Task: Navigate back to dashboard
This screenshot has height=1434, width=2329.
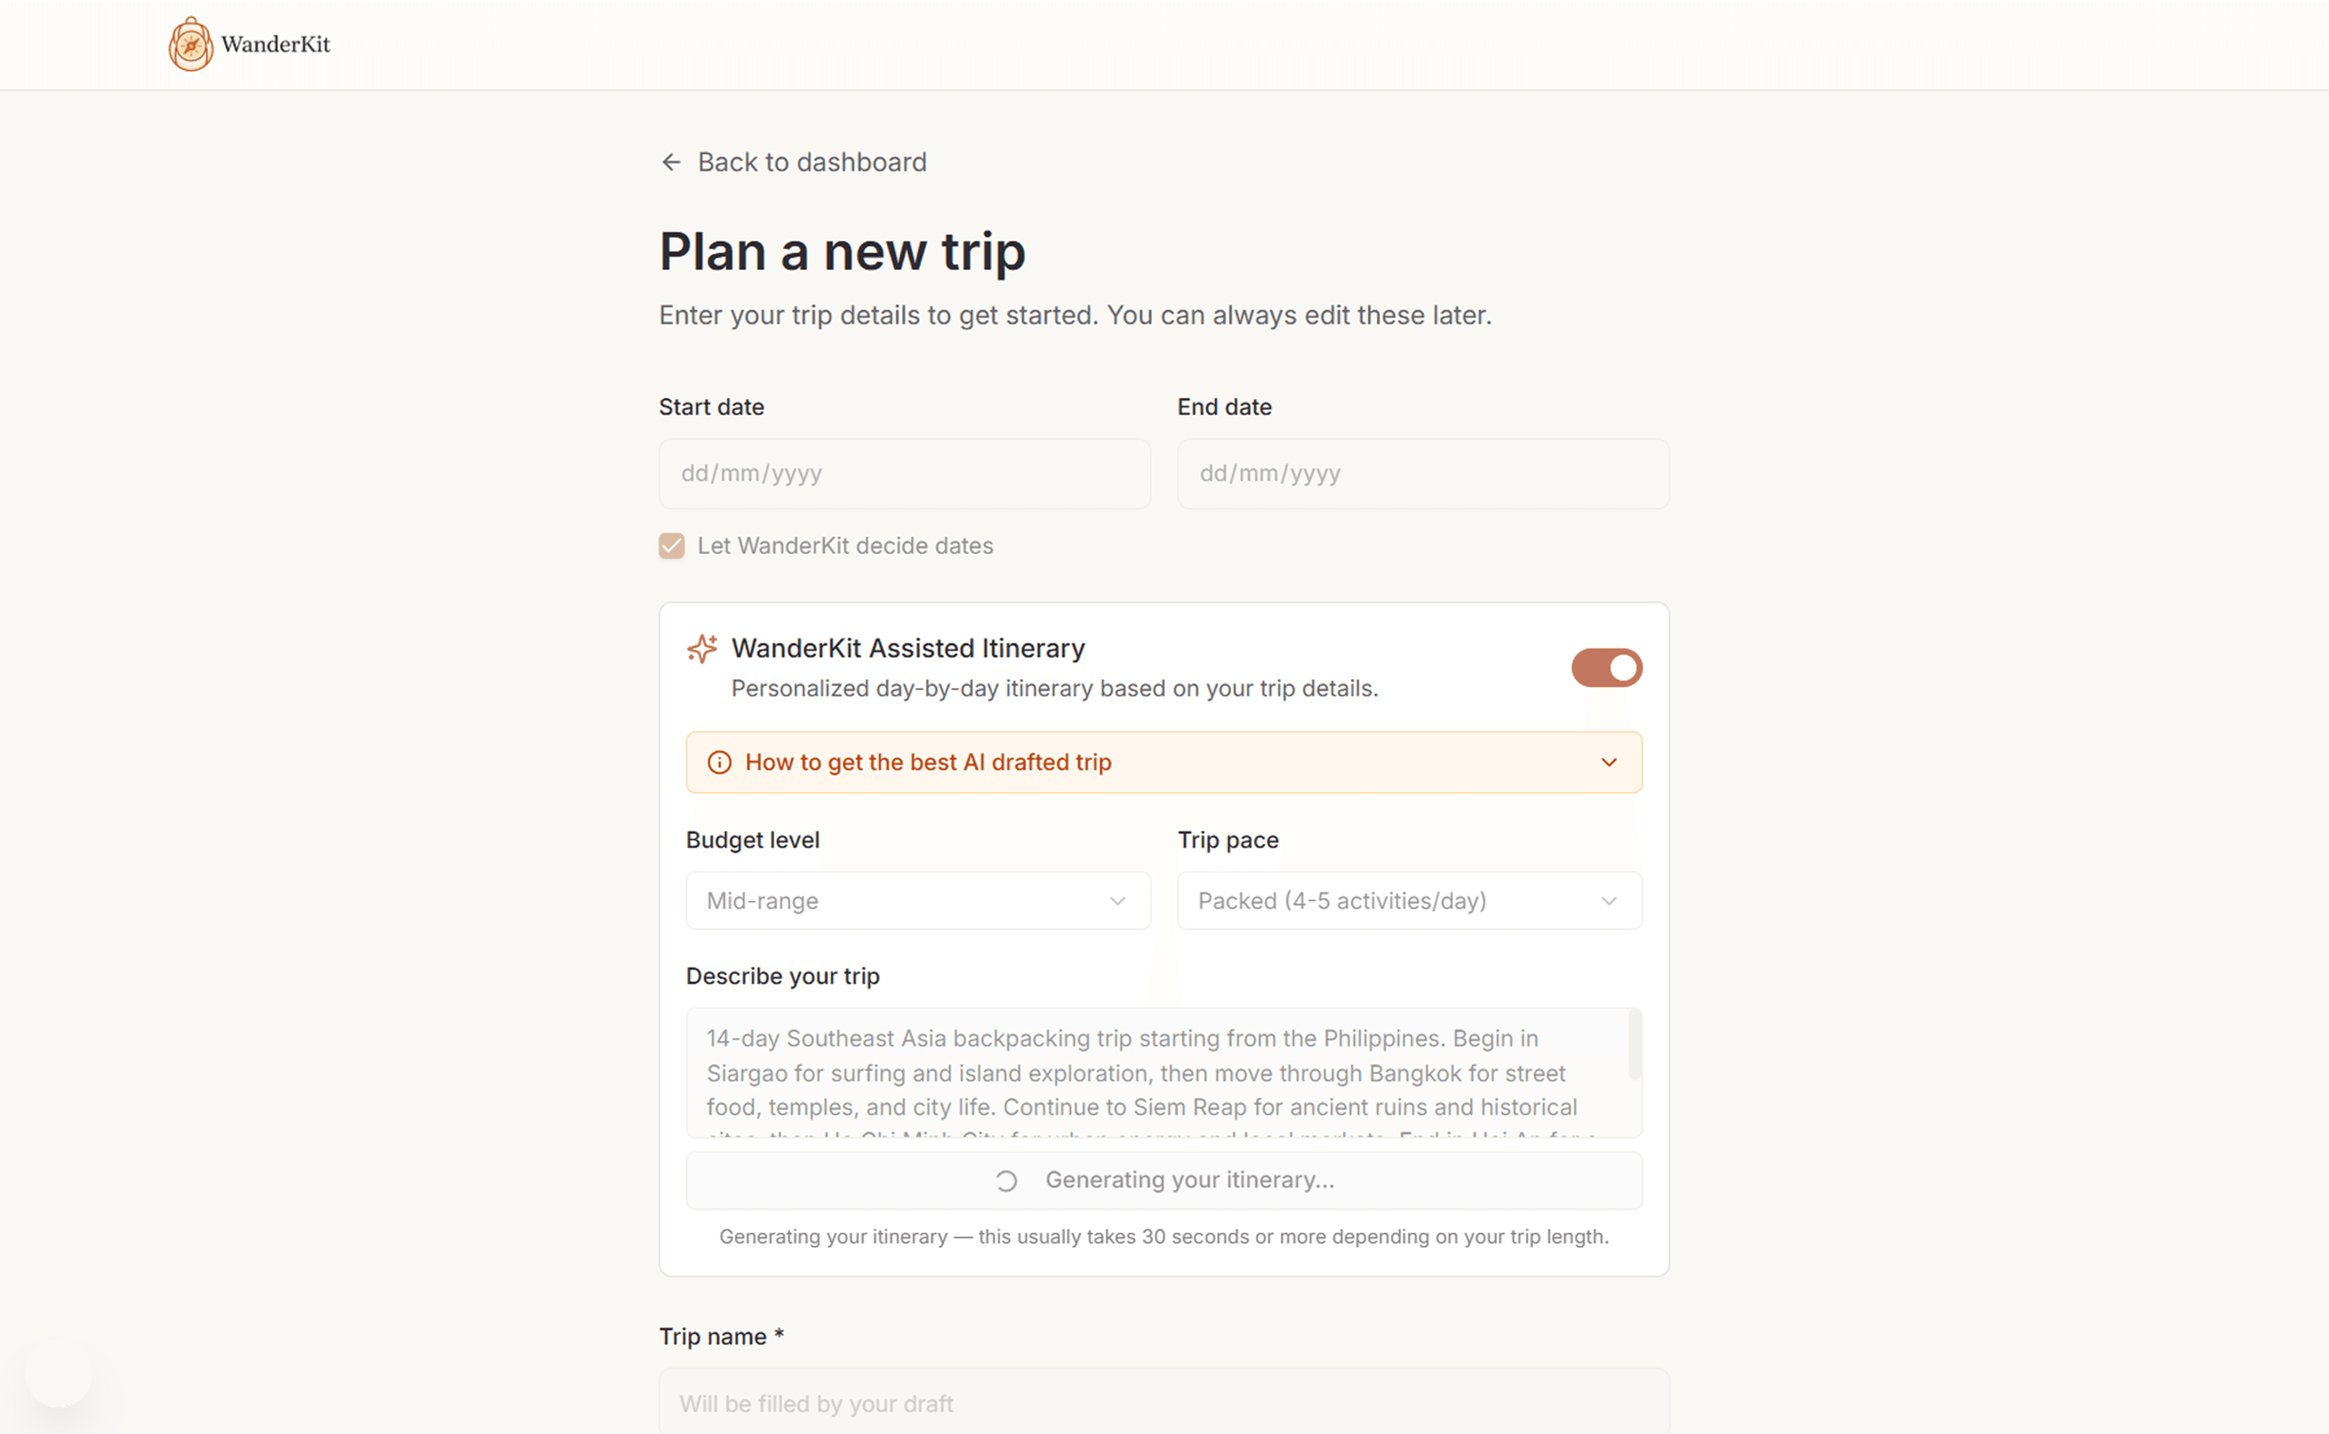Action: pyautogui.click(x=812, y=162)
